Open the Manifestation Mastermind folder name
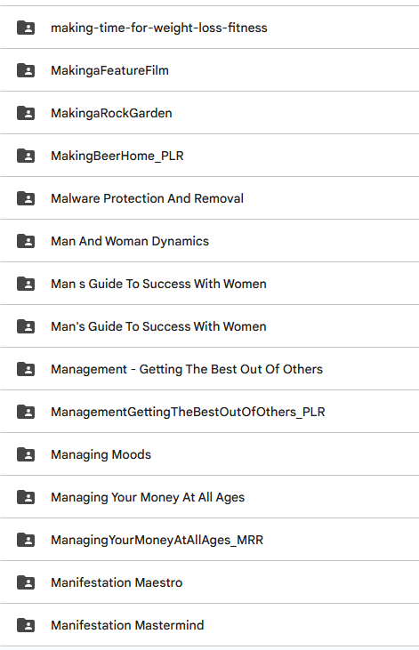Screen dimensions: 419x650 click(127, 625)
